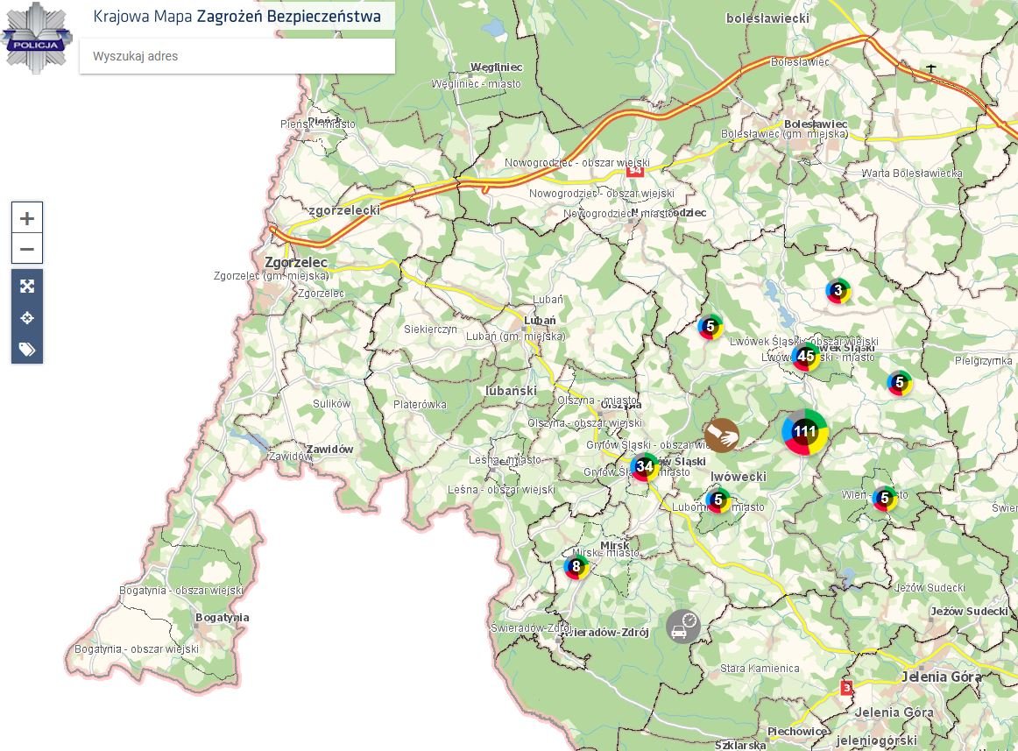Open the cluster marker showing 111
The width and height of the screenshot is (1018, 751).
[804, 431]
